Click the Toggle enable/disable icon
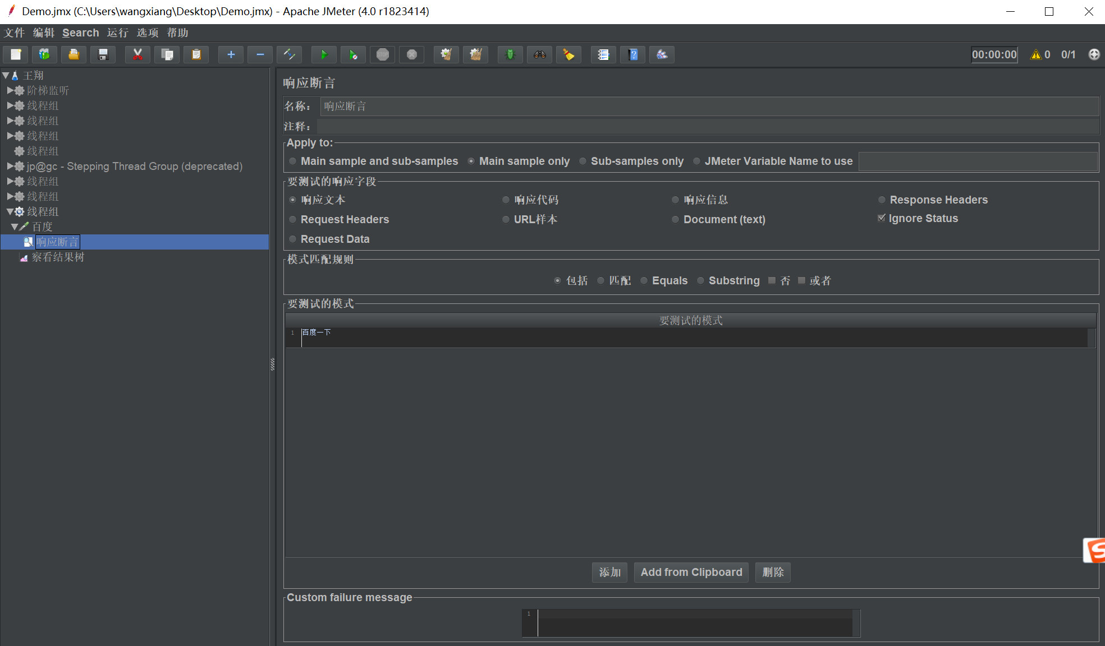The image size is (1105, 646). [x=289, y=54]
